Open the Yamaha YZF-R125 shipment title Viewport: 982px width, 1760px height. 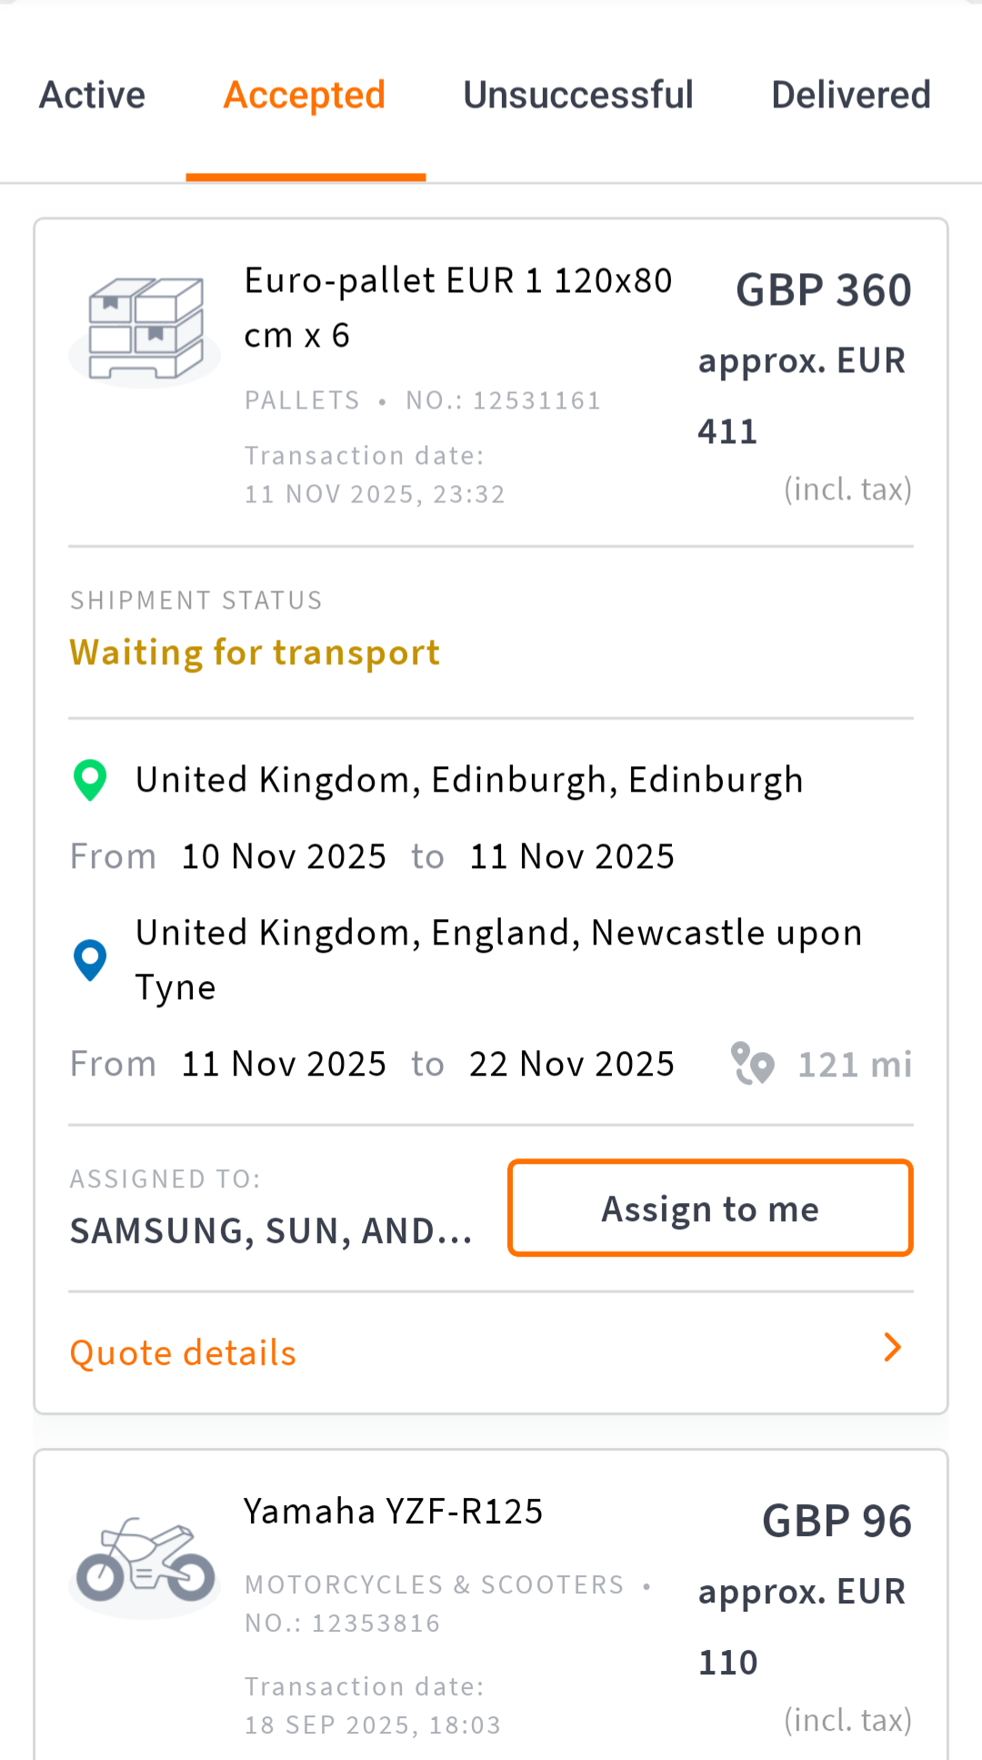(393, 1512)
